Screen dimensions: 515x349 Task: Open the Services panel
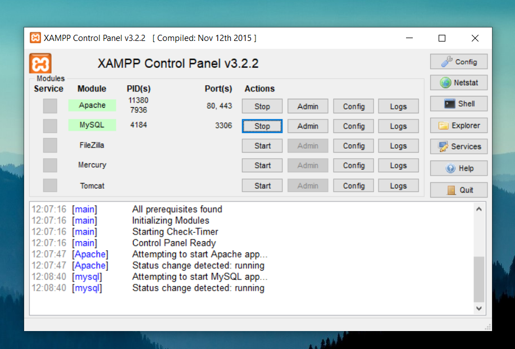coord(458,146)
